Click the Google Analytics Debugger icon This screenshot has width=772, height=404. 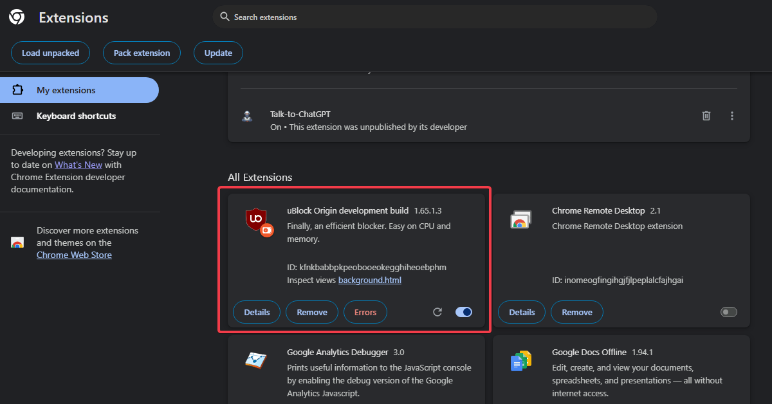pos(255,360)
